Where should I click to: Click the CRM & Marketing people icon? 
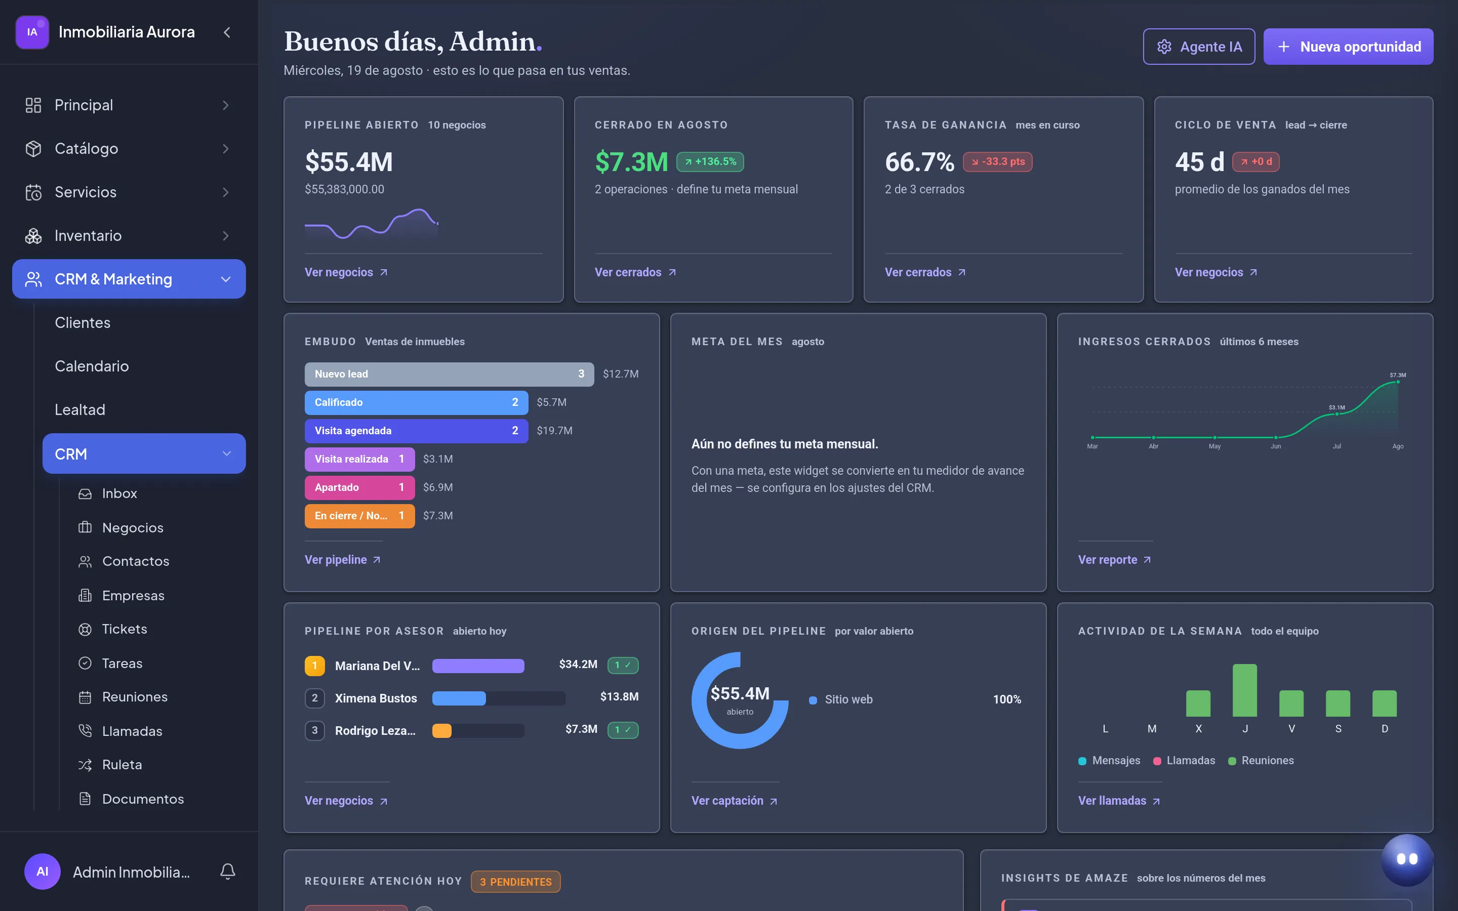tap(33, 279)
